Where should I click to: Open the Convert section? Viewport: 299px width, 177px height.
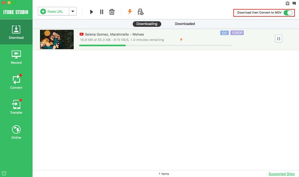[16, 82]
